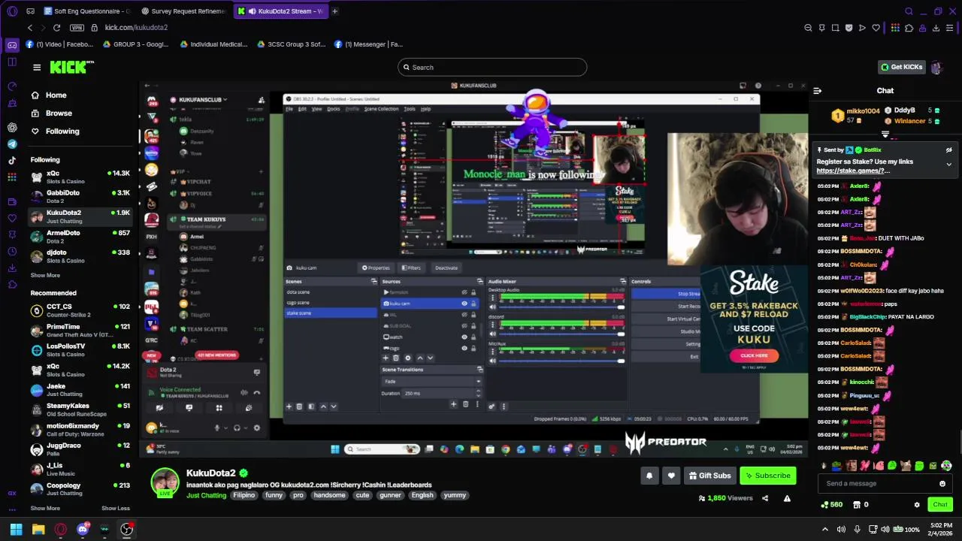Open the user profile avatar on Kick
962x541 pixels.
pos(936,67)
